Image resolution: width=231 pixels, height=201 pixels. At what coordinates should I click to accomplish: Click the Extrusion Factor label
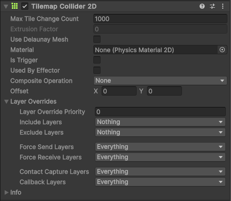pos(34,29)
